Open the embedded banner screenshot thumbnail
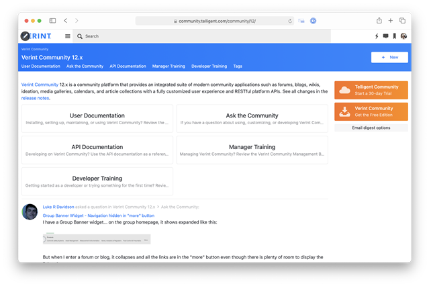Screen dimensions: 429x286 pyautogui.click(x=97, y=239)
